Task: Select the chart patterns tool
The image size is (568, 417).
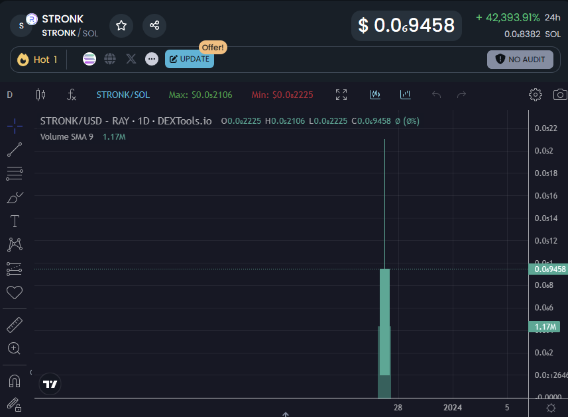Action: 15,245
